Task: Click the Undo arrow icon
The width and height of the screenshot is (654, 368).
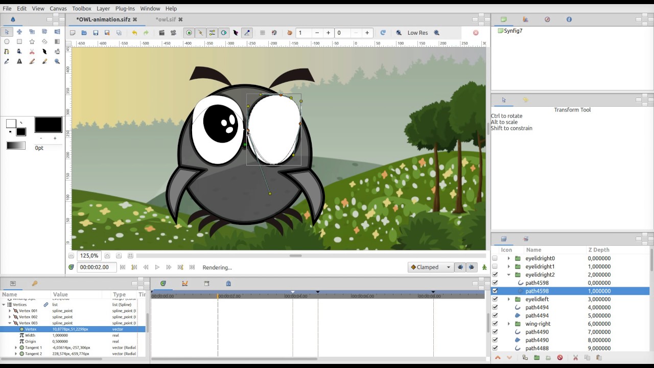Action: click(x=134, y=33)
